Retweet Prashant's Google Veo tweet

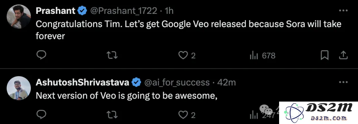coord(112,55)
